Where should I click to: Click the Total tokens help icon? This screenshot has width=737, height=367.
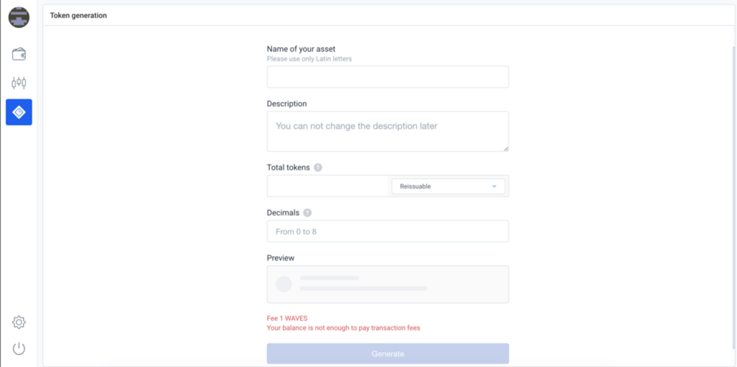click(318, 167)
